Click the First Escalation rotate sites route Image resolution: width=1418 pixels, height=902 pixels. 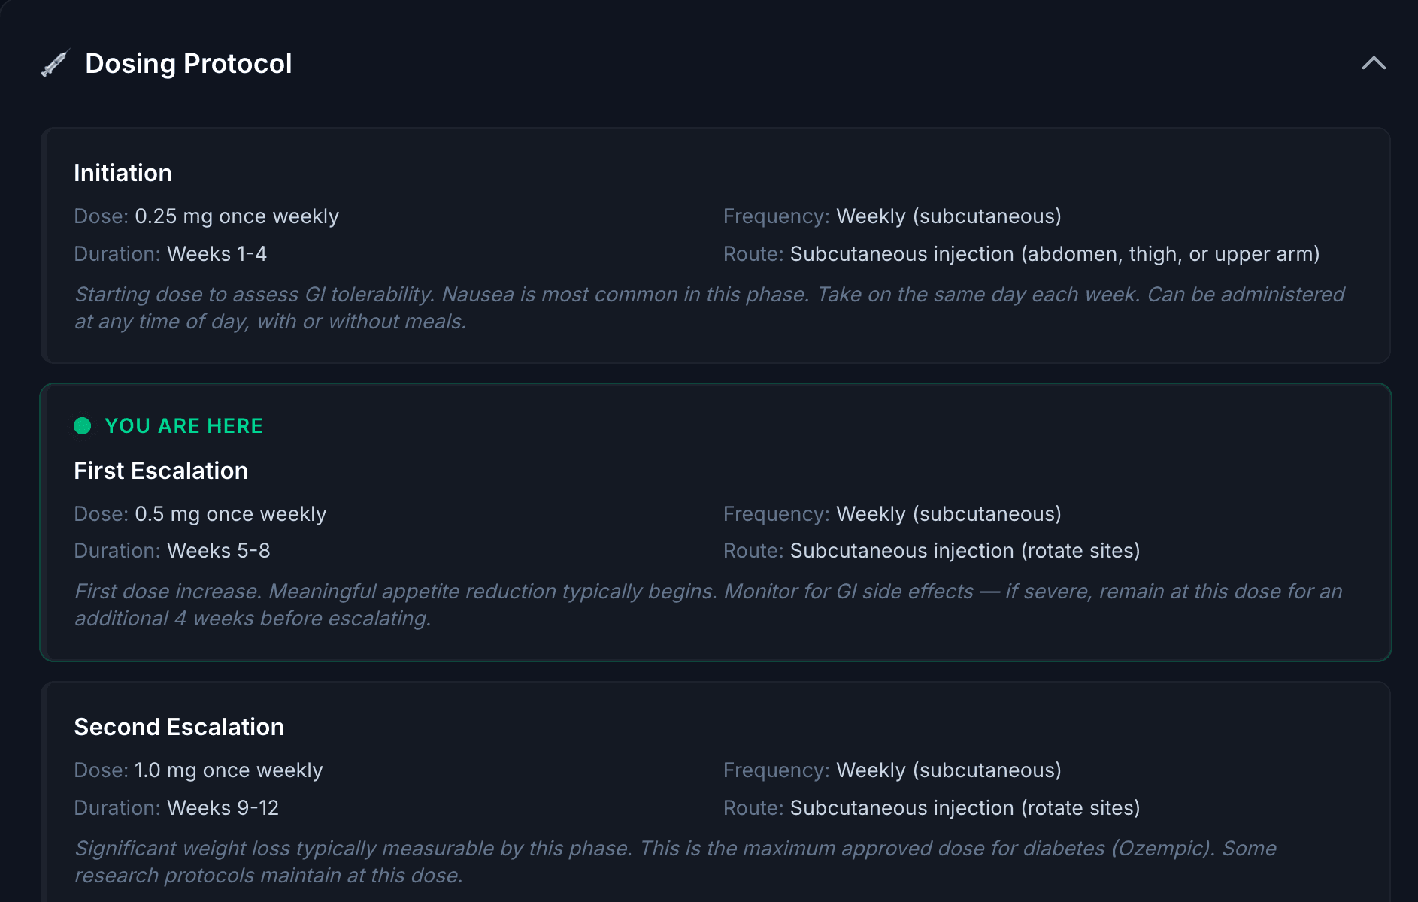(x=965, y=551)
